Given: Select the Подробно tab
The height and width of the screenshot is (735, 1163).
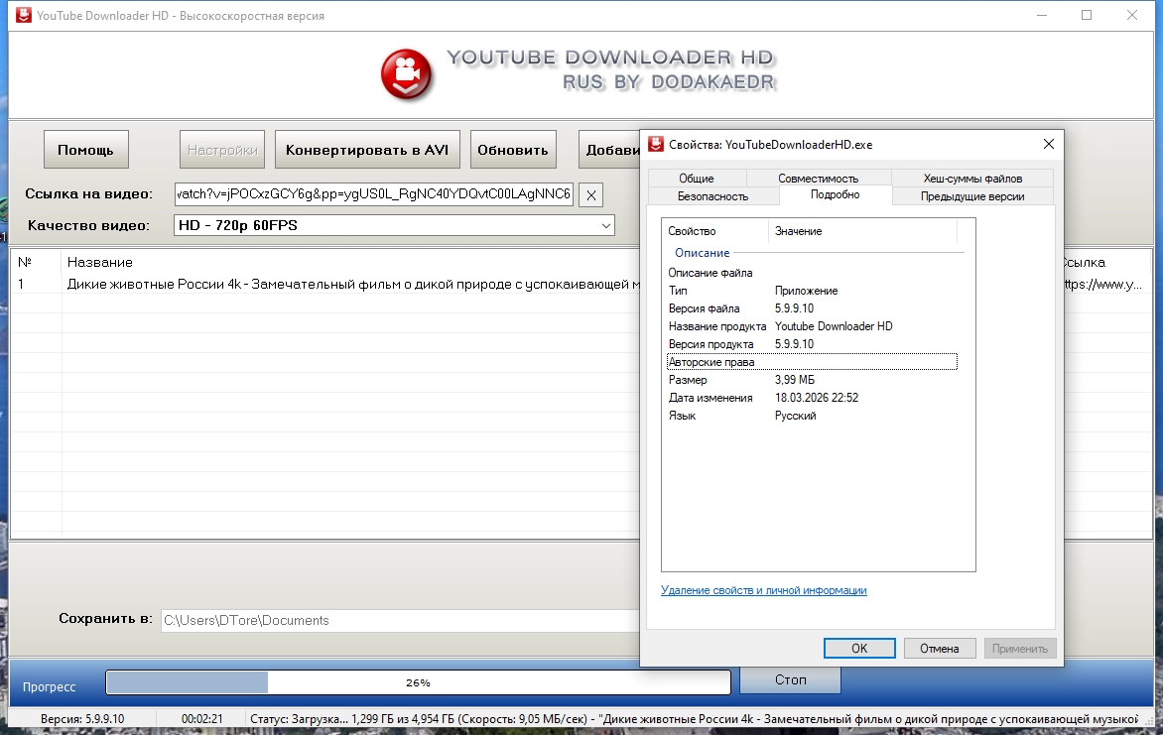Looking at the screenshot, I should click(x=836, y=194).
